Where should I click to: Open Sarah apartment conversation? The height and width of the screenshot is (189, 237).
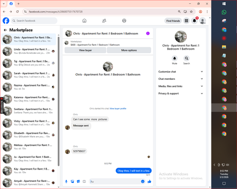29,75
